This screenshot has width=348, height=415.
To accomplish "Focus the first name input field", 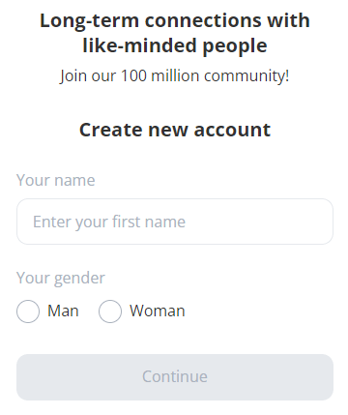I will tap(175, 222).
